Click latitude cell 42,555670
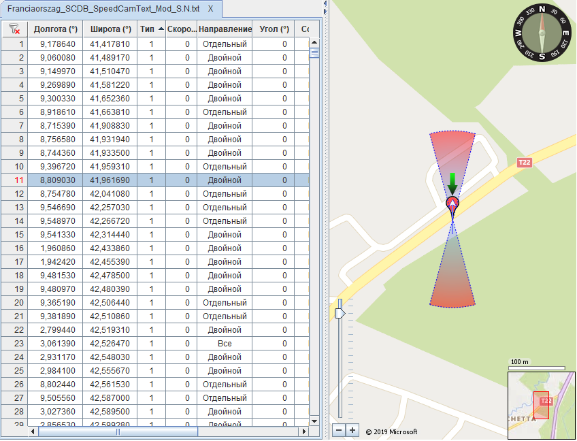The image size is (577, 441). click(x=110, y=371)
